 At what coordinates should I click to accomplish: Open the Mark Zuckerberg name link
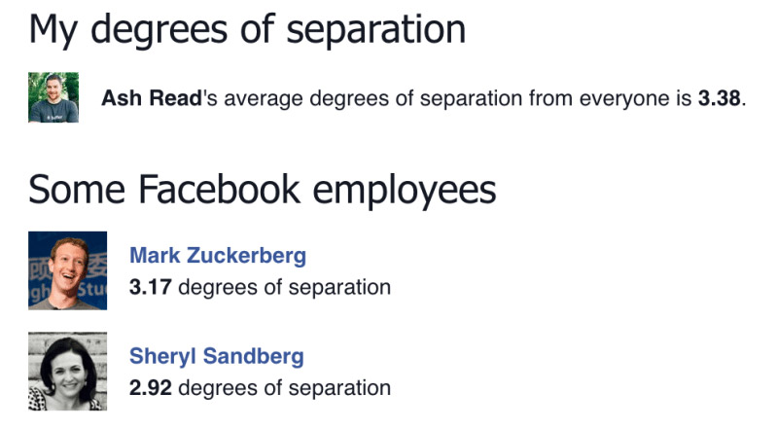[218, 256]
